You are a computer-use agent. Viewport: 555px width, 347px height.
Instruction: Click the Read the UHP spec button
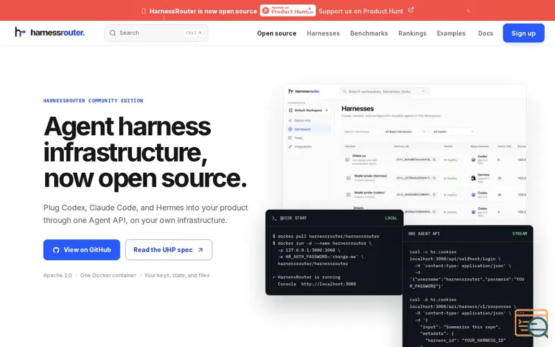pyautogui.click(x=169, y=250)
